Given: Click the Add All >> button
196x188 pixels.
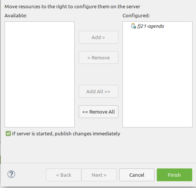Looking at the screenshot, I should pos(98,91).
